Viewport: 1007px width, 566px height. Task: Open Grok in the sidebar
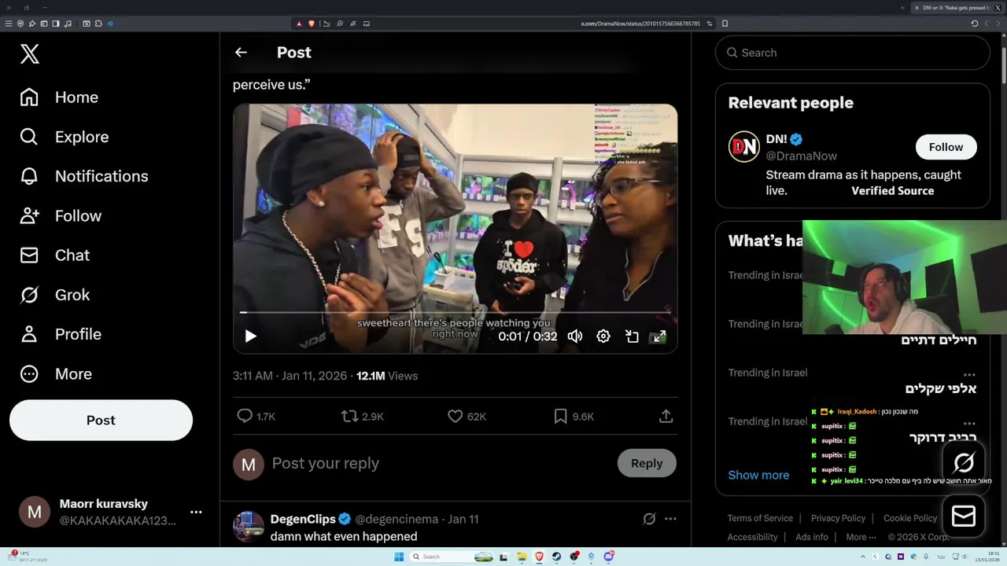click(x=55, y=295)
